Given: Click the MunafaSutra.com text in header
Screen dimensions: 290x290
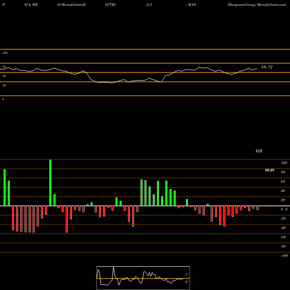Looking at the screenshot, I should (x=271, y=5).
